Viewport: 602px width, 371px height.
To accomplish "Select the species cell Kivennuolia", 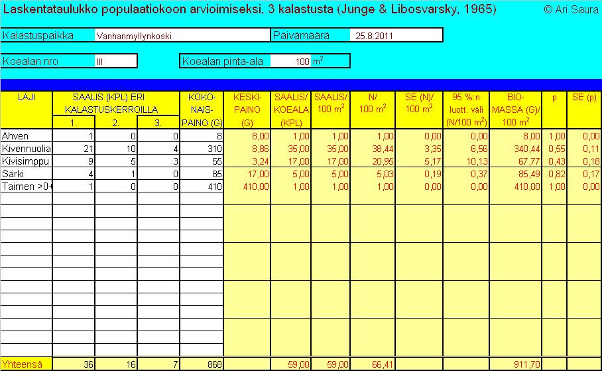I will click(27, 149).
